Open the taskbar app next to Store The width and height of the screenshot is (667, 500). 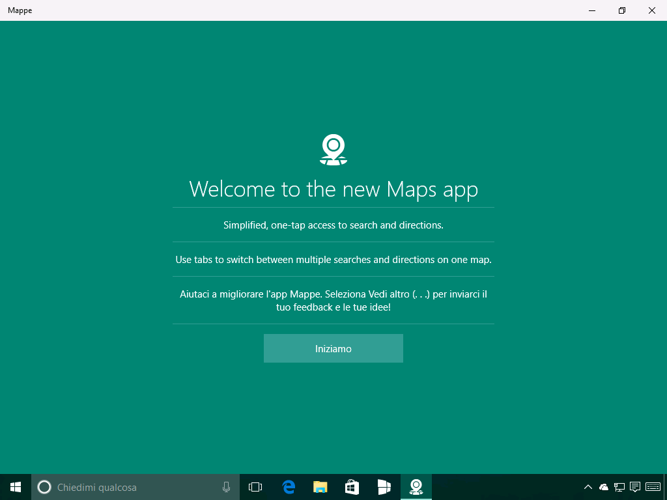(x=384, y=487)
